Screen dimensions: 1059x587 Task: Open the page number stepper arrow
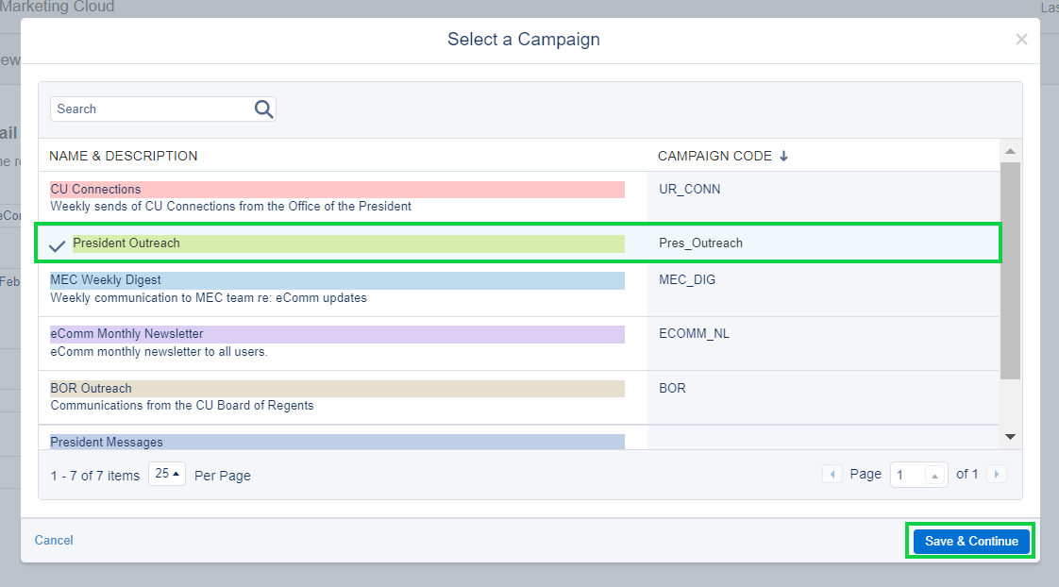934,476
